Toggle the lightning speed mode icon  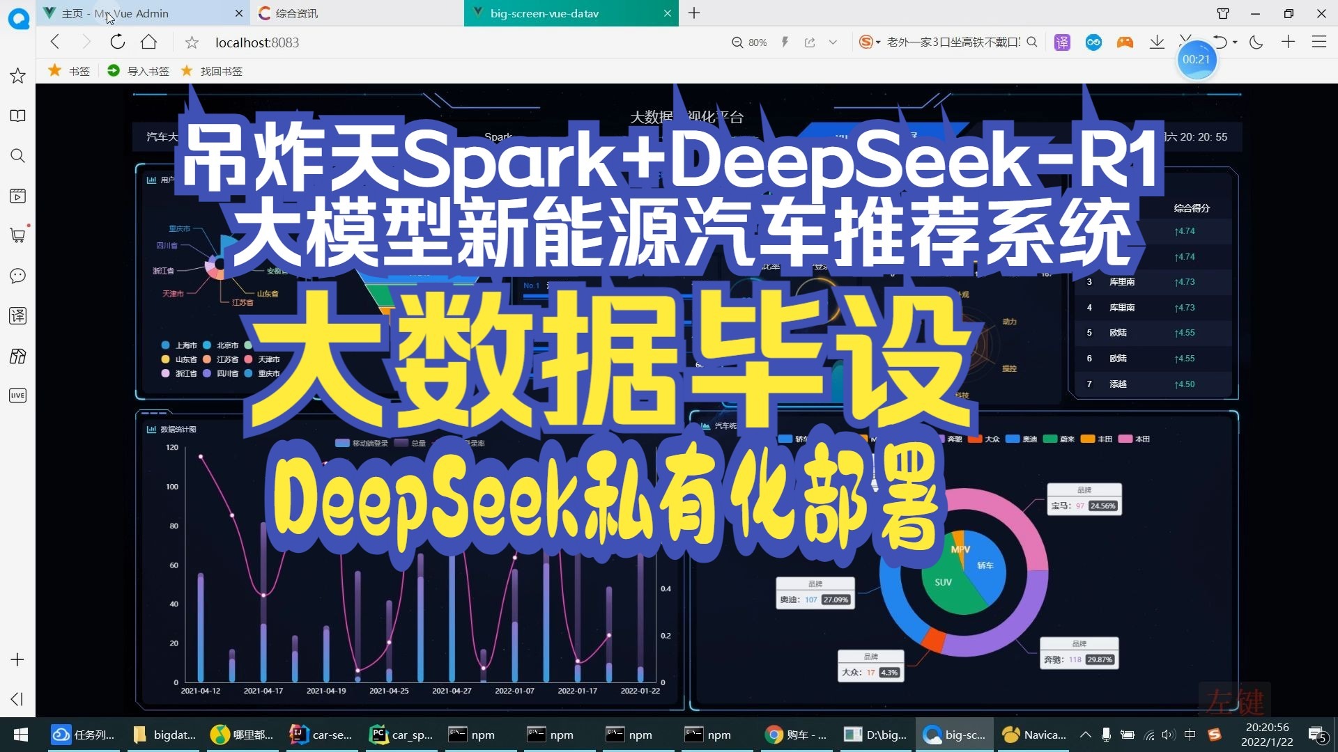[785, 42]
